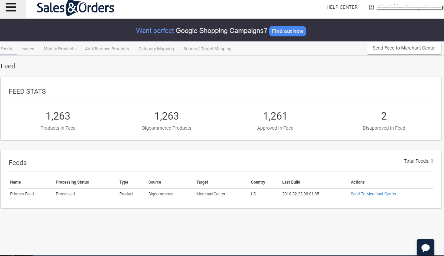This screenshot has width=444, height=256.
Task: Click the 2 Disapproved In Feed stat
Action: pyautogui.click(x=384, y=121)
